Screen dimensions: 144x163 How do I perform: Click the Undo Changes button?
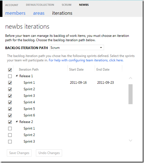[49, 153]
